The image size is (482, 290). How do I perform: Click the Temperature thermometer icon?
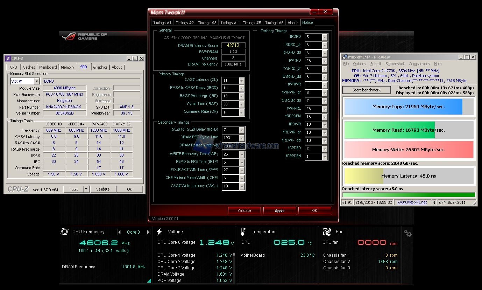point(243,232)
